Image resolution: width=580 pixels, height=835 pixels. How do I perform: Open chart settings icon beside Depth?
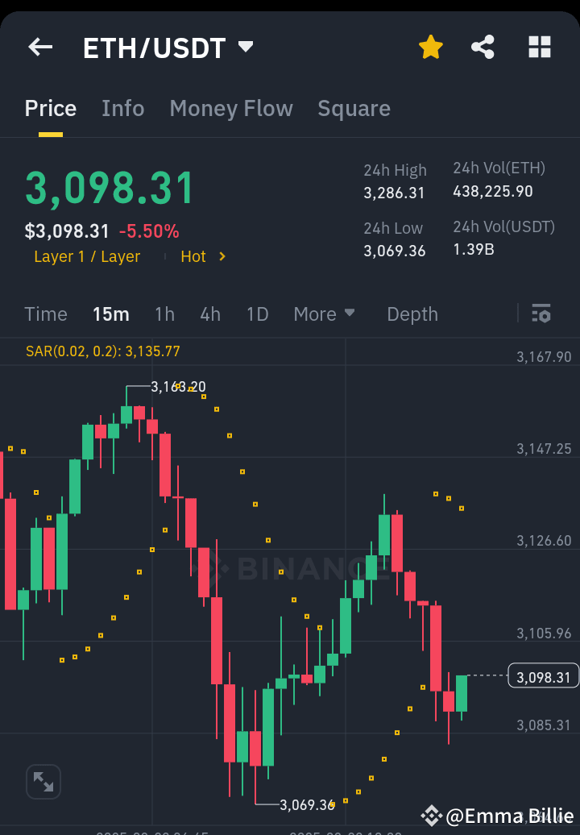point(542,314)
